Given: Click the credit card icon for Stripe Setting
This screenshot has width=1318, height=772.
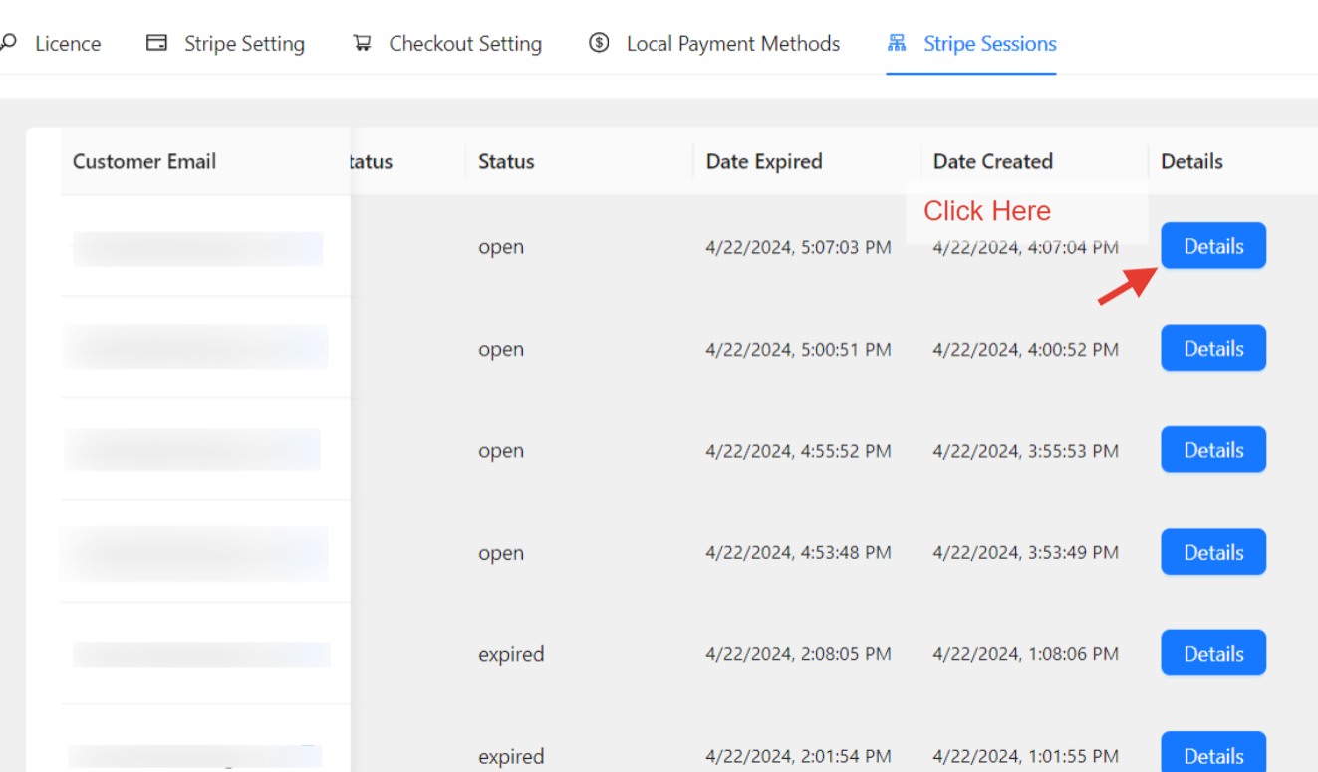Looking at the screenshot, I should pyautogui.click(x=156, y=43).
